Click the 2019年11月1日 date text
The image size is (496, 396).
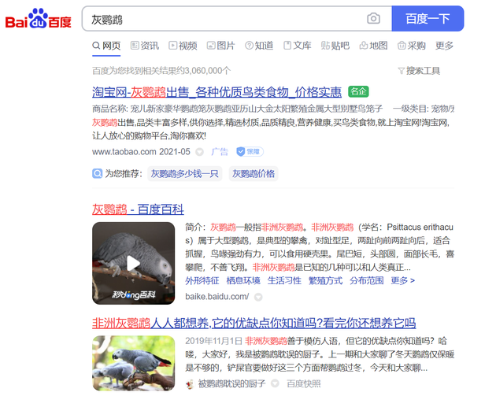pyautogui.click(x=214, y=341)
